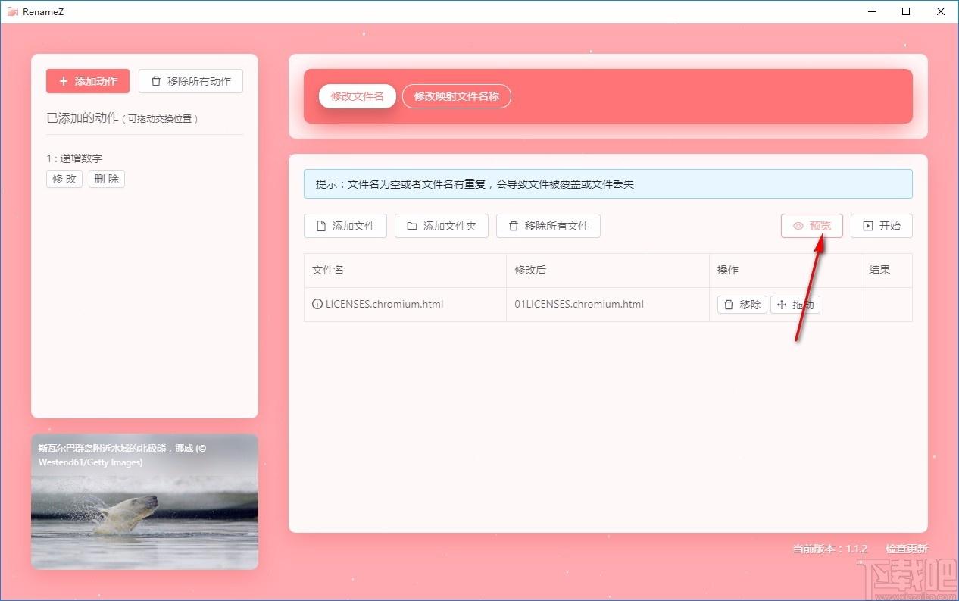Click the 添加文件 add file button

[x=345, y=226]
